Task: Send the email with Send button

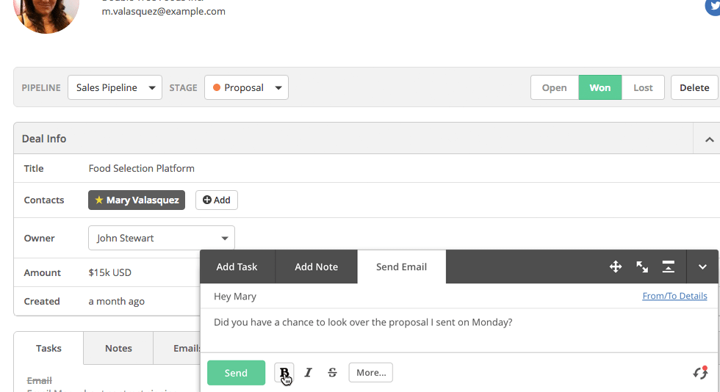Action: click(236, 373)
